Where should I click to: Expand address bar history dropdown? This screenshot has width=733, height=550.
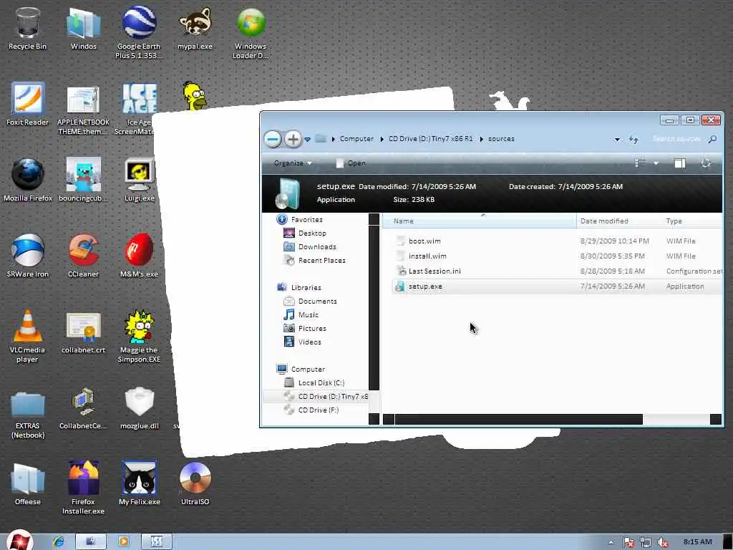617,140
